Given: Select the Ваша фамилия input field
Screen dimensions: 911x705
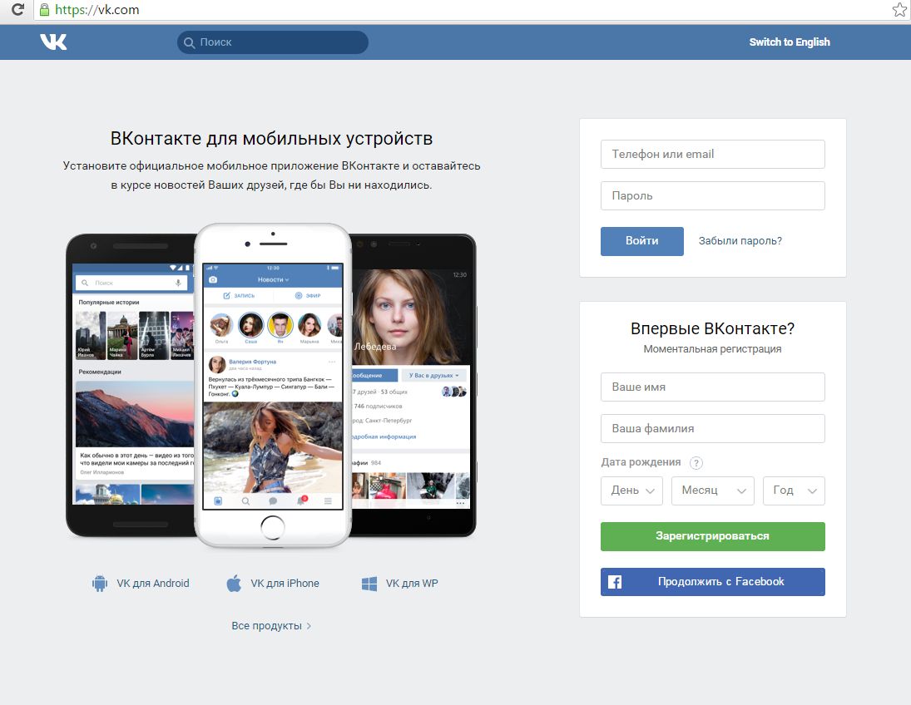Looking at the screenshot, I should point(712,429).
